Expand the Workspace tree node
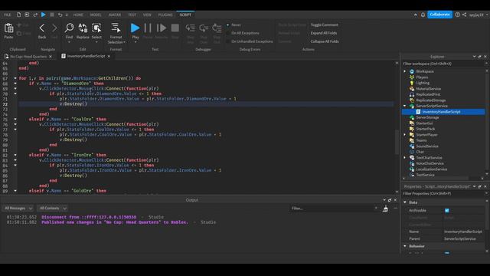This screenshot has width=490, height=276. (x=405, y=71)
